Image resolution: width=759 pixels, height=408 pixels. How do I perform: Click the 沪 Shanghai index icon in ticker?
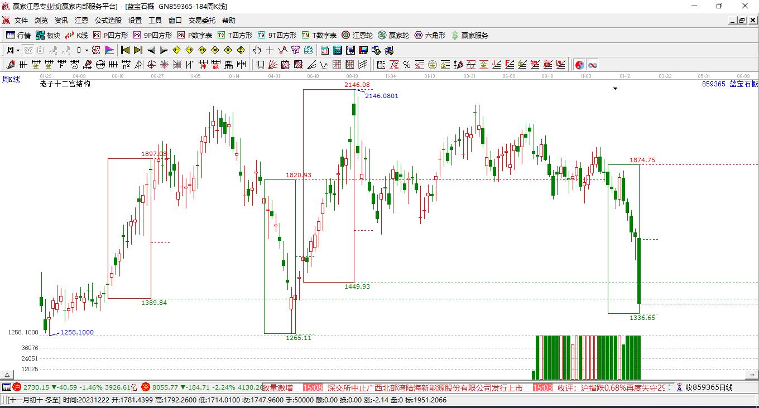point(17,387)
